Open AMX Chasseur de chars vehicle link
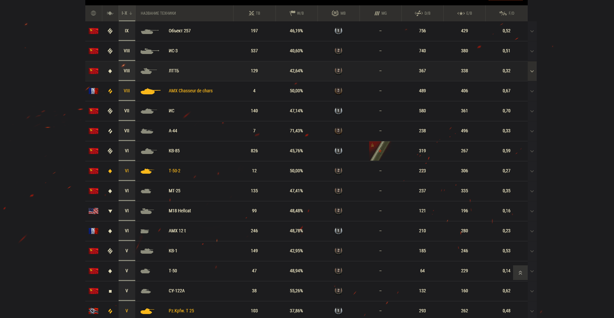614x318 pixels. tap(191, 91)
